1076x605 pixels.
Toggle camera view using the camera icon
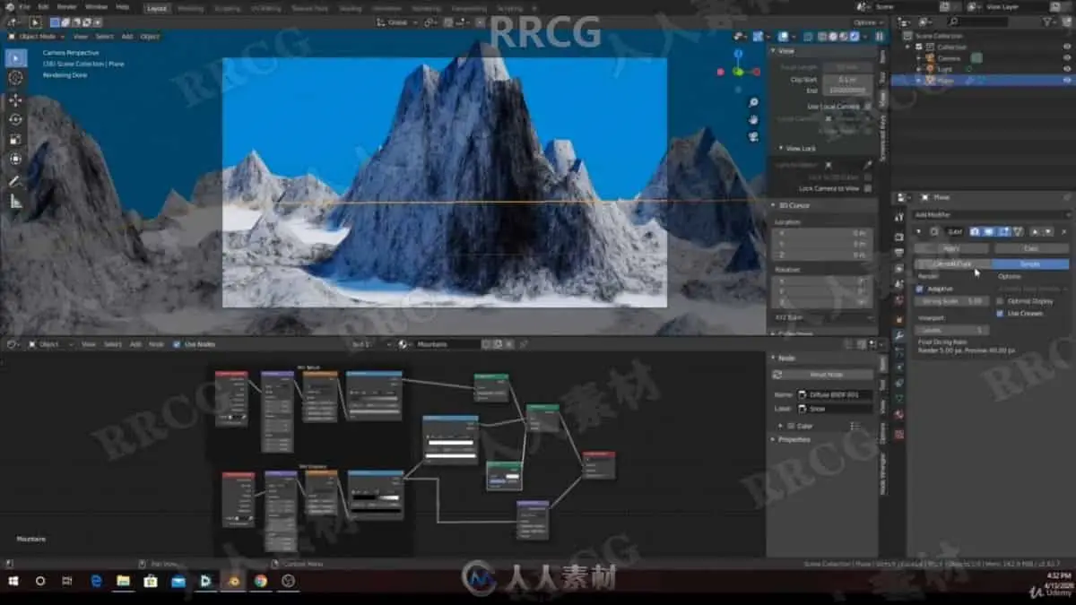tap(753, 136)
